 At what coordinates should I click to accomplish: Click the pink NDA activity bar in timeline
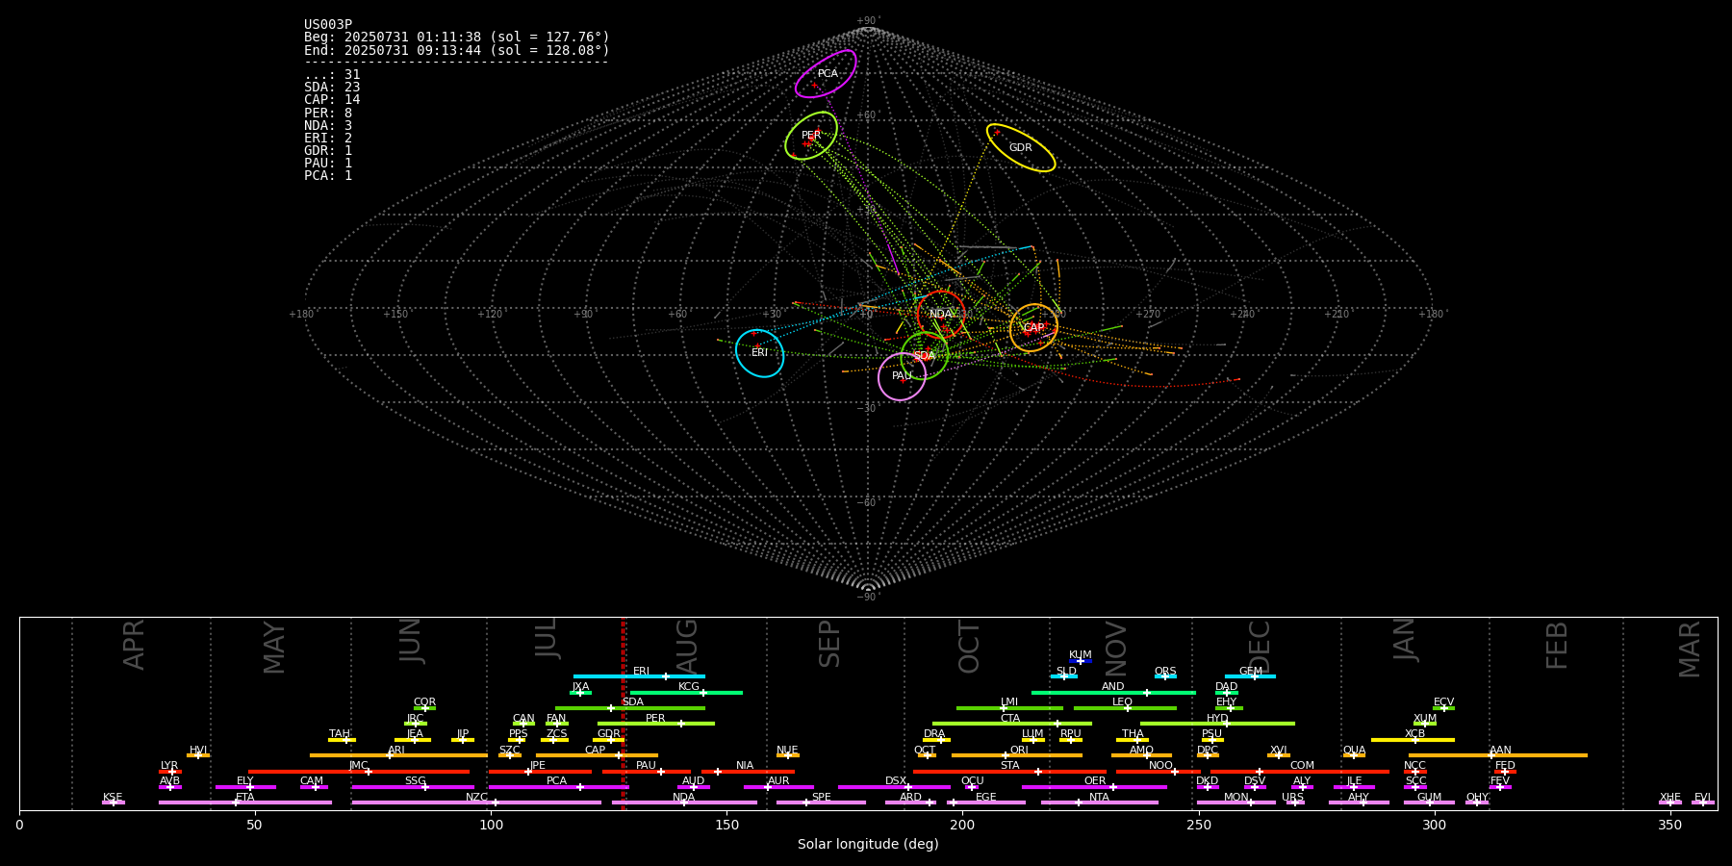(x=684, y=802)
